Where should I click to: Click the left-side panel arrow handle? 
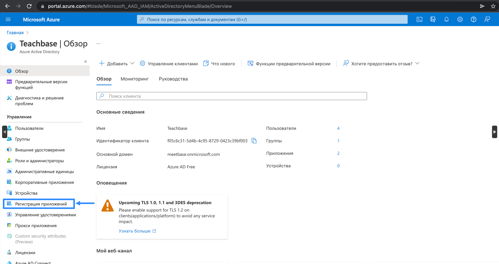click(5, 132)
